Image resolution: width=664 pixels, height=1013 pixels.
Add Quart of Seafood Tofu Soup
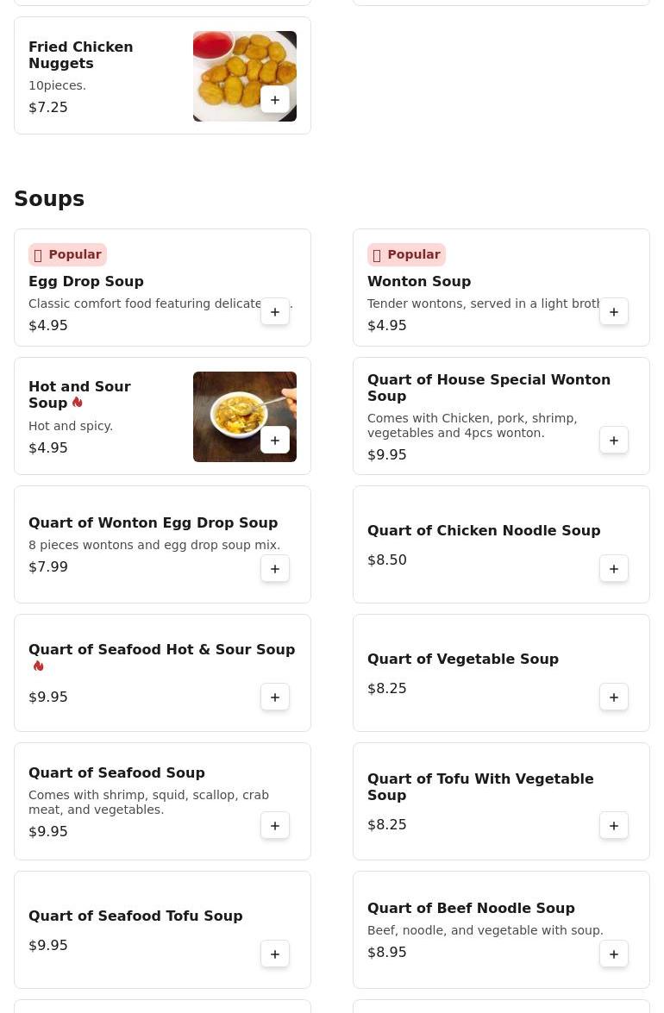[274, 955]
